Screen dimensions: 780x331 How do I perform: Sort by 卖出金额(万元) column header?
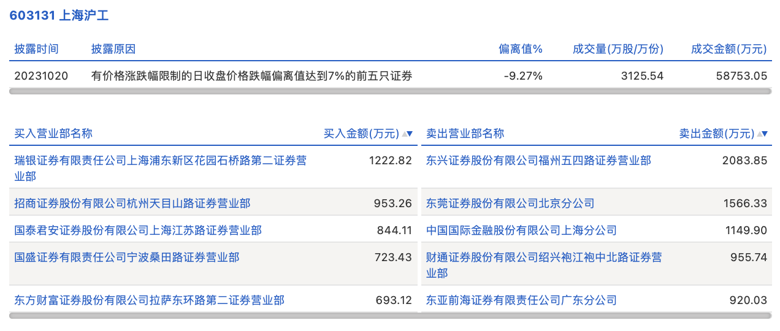[x=716, y=134]
